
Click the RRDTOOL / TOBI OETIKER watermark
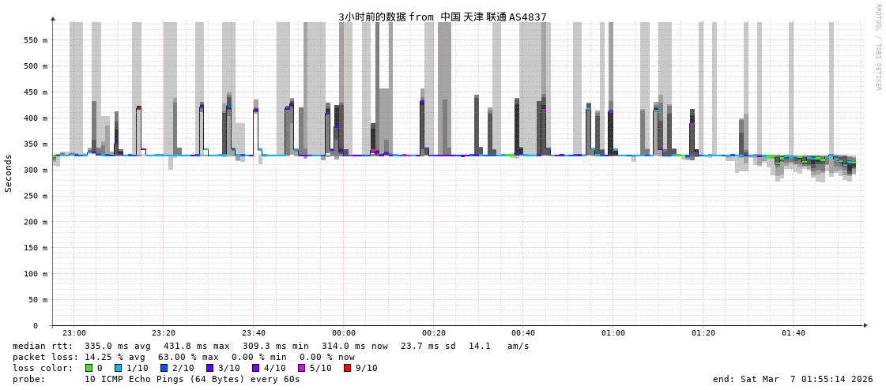coord(877,47)
